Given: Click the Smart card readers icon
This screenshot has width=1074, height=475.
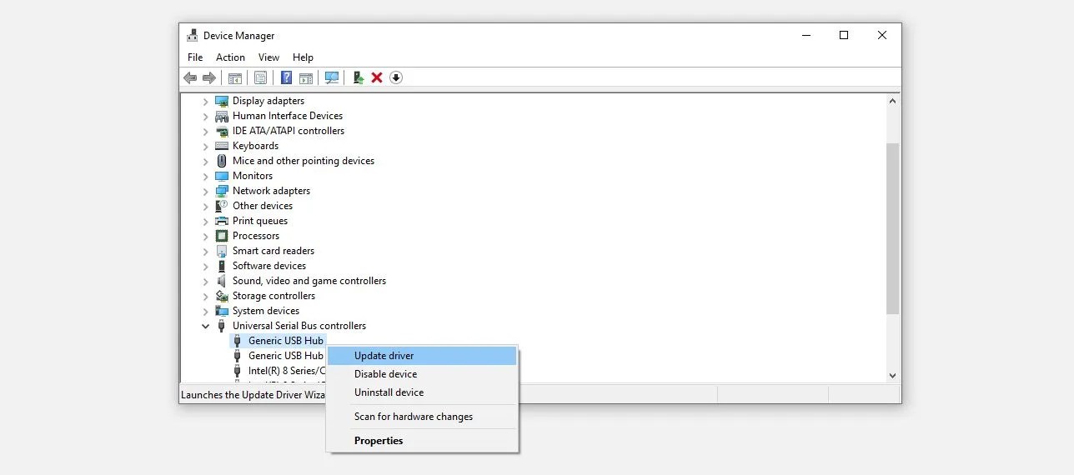Looking at the screenshot, I should tap(222, 251).
